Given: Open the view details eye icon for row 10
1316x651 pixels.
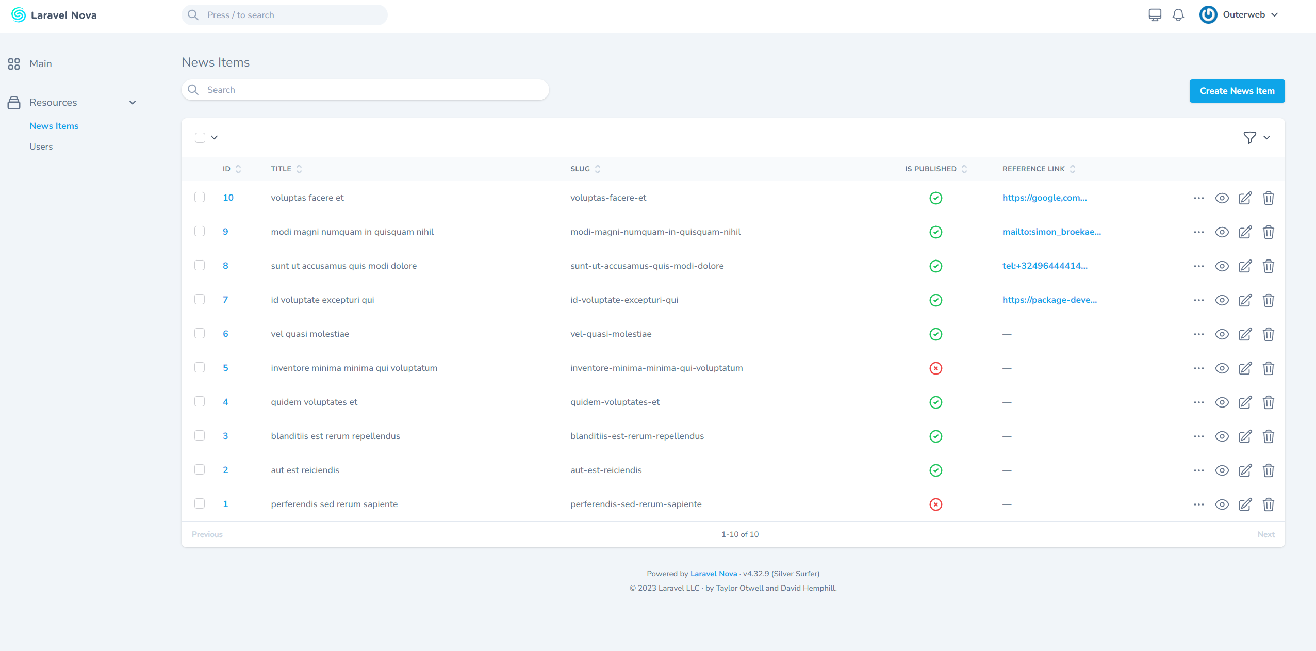Looking at the screenshot, I should [x=1222, y=198].
